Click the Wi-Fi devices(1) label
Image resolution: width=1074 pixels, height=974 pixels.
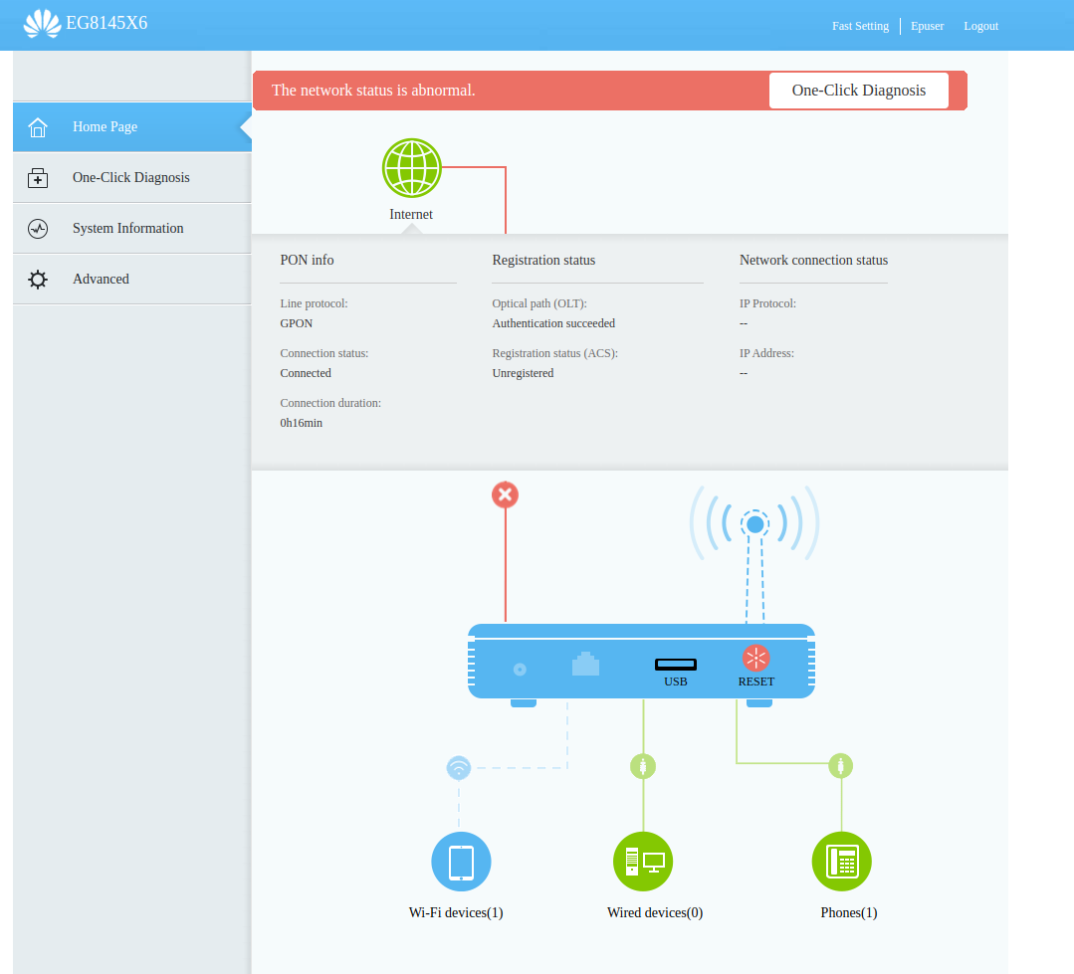coord(456,913)
